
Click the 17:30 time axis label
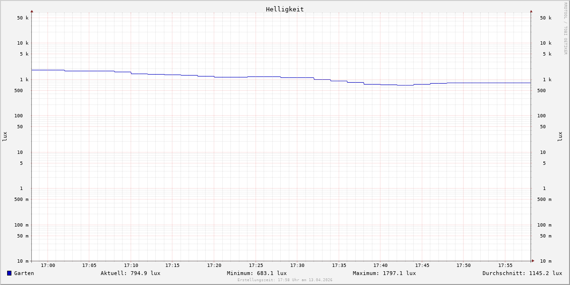click(297, 266)
